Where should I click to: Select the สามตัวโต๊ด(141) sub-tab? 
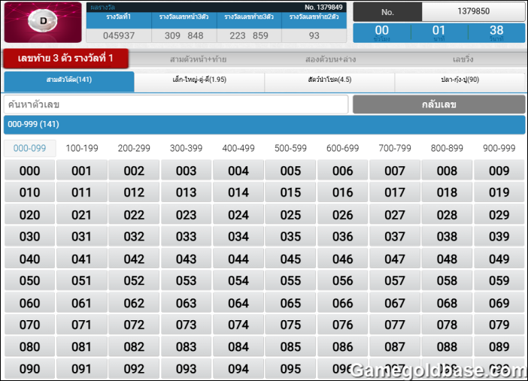69,80
